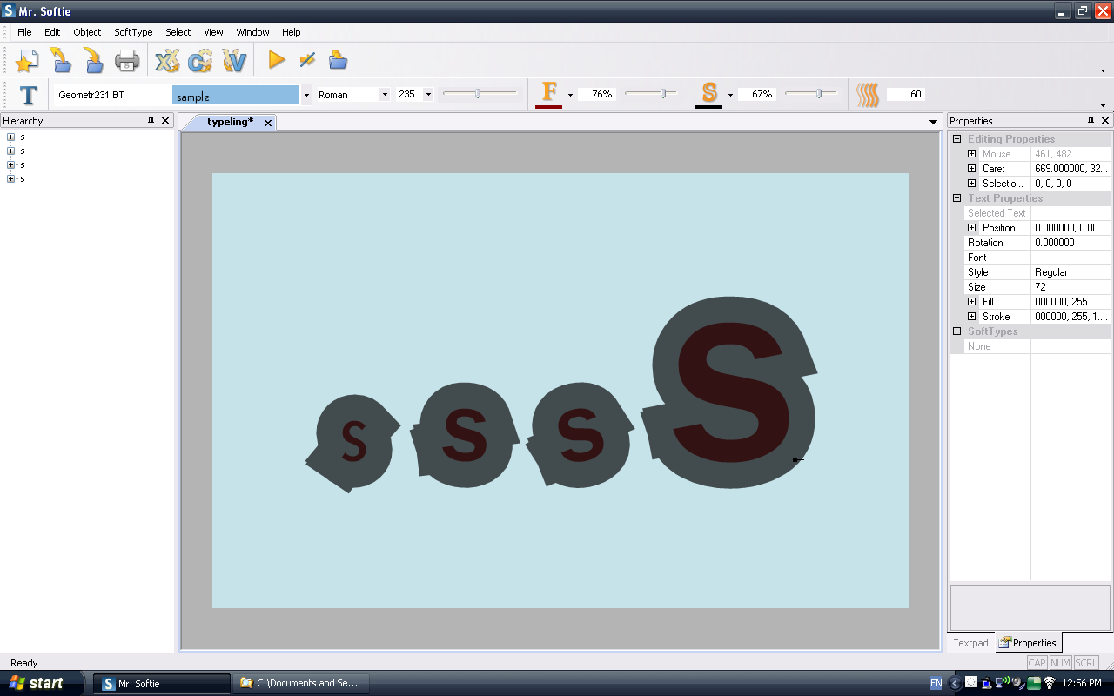Click the blue folder icon in toolbar
This screenshot has height=696, width=1114.
click(338, 60)
